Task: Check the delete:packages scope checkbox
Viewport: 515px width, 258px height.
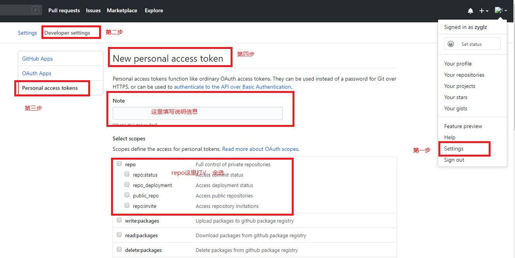Action: [x=119, y=249]
